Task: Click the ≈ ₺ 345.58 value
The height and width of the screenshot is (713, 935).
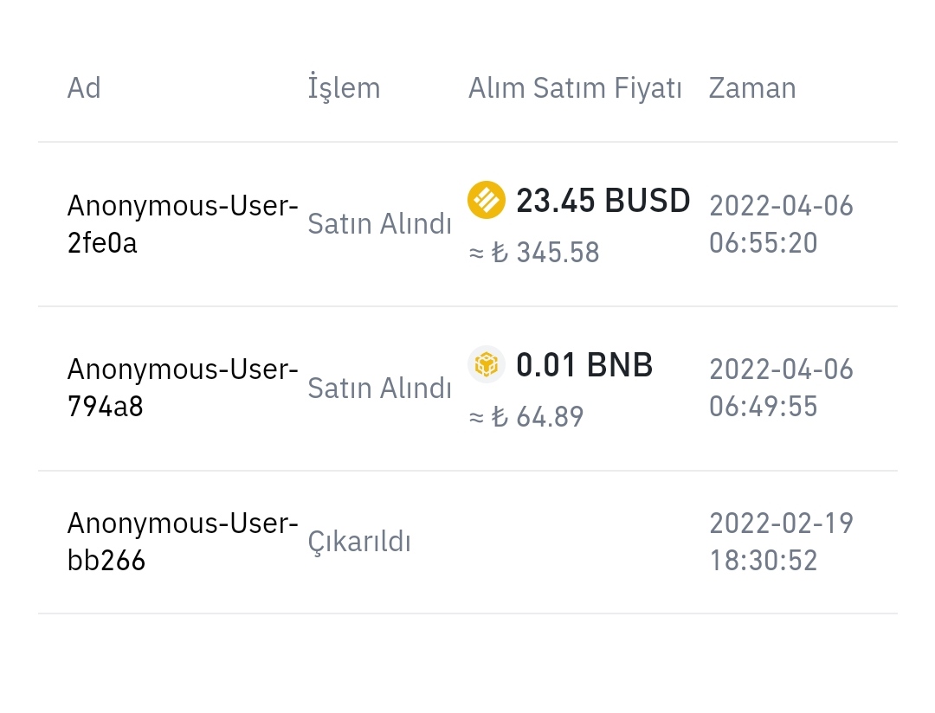Action: [534, 252]
